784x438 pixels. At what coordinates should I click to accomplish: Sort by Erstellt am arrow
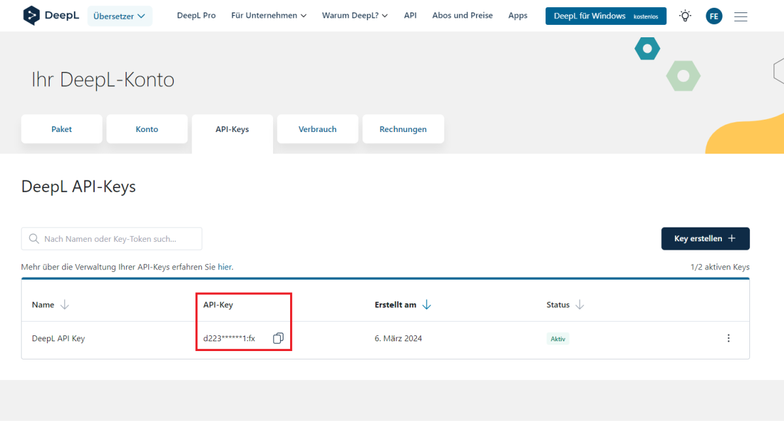click(427, 305)
